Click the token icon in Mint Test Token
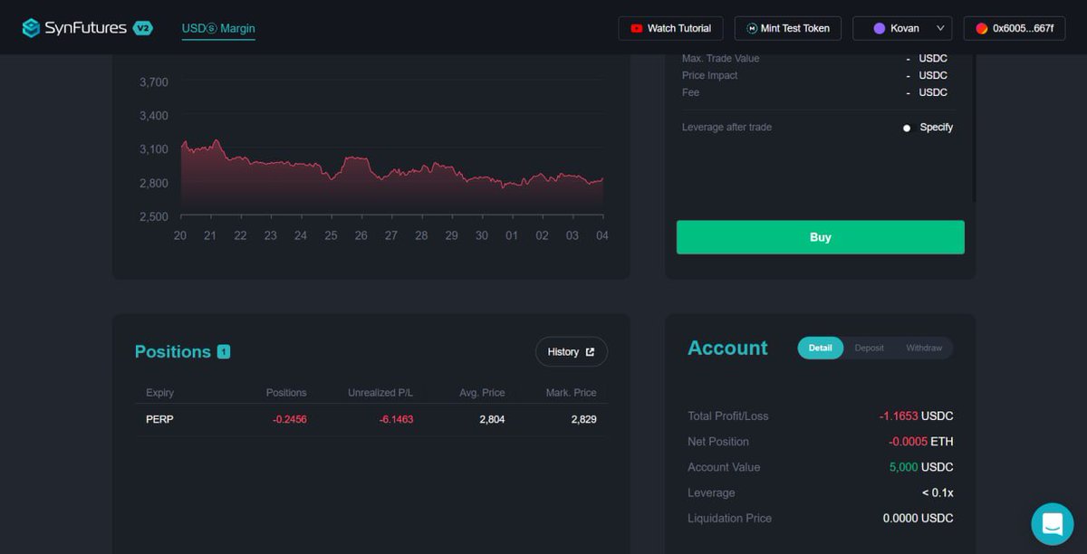 (x=752, y=28)
